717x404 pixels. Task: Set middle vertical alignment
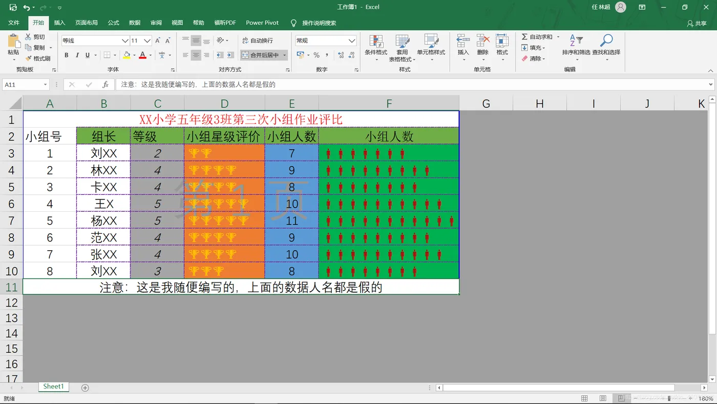click(x=196, y=41)
